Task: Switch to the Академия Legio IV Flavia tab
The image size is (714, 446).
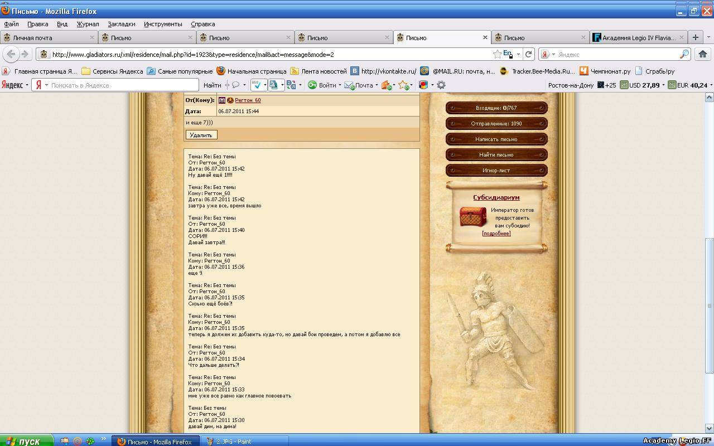Action: click(638, 37)
